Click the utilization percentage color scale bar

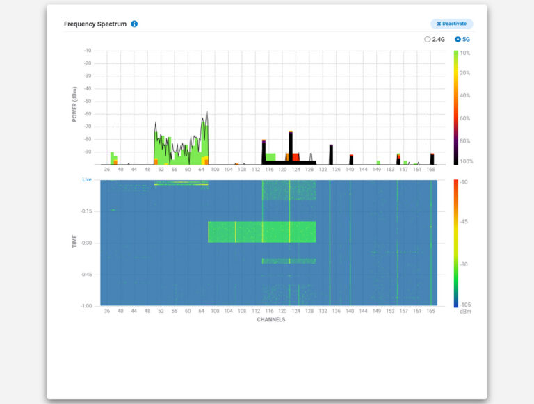point(456,107)
